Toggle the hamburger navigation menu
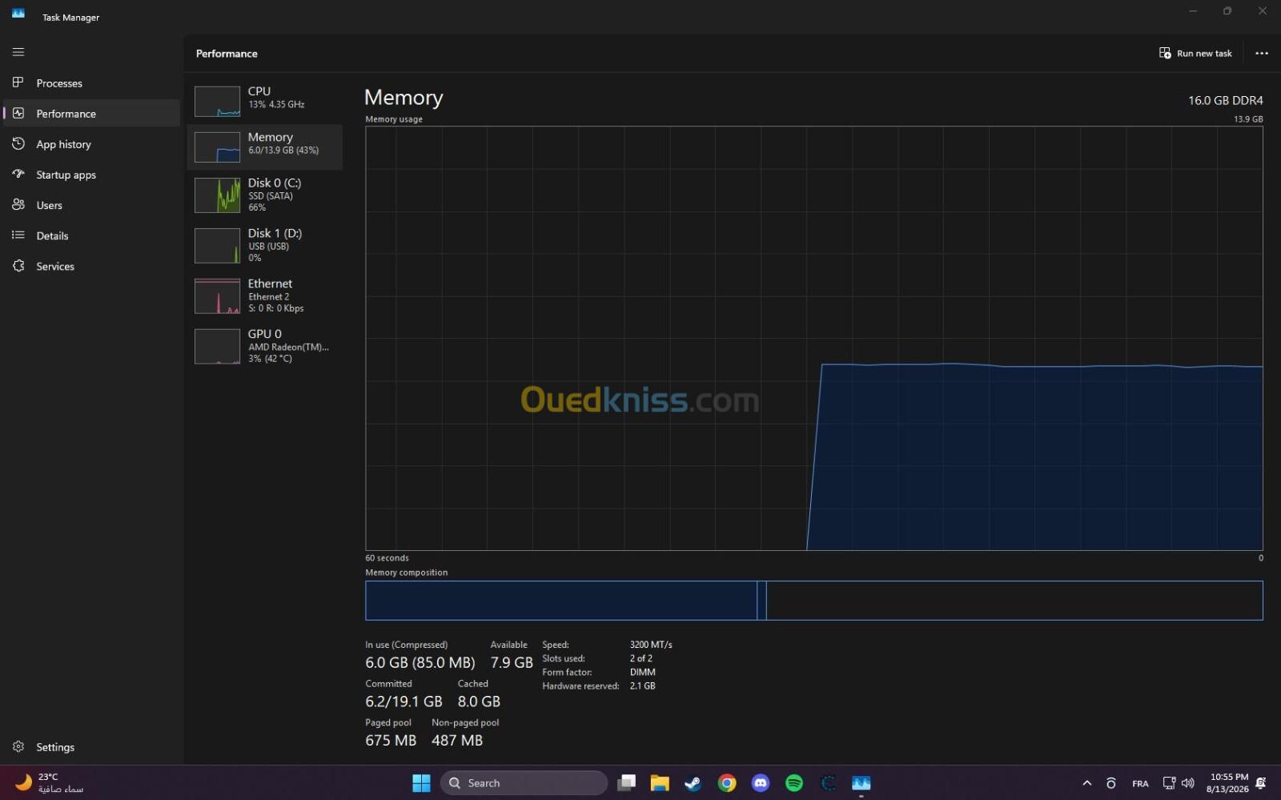The height and width of the screenshot is (800, 1281). 18,52
